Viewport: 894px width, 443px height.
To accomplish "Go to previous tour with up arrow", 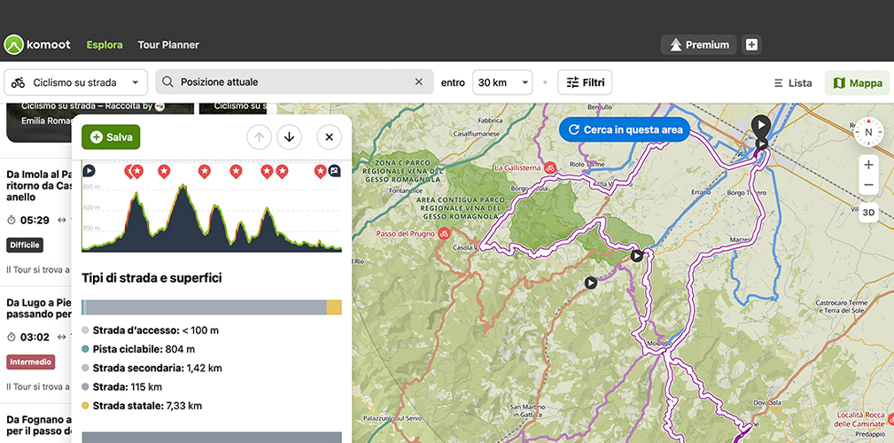I will pyautogui.click(x=258, y=136).
